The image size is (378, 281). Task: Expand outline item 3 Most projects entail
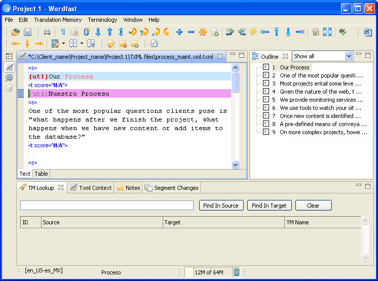click(x=266, y=84)
